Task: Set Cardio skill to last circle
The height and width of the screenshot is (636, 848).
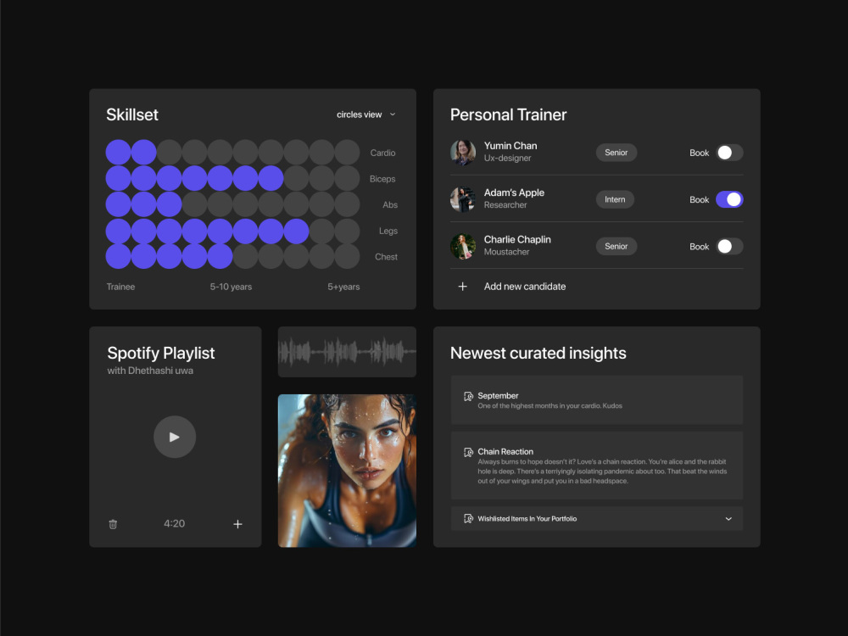Action: tap(347, 152)
